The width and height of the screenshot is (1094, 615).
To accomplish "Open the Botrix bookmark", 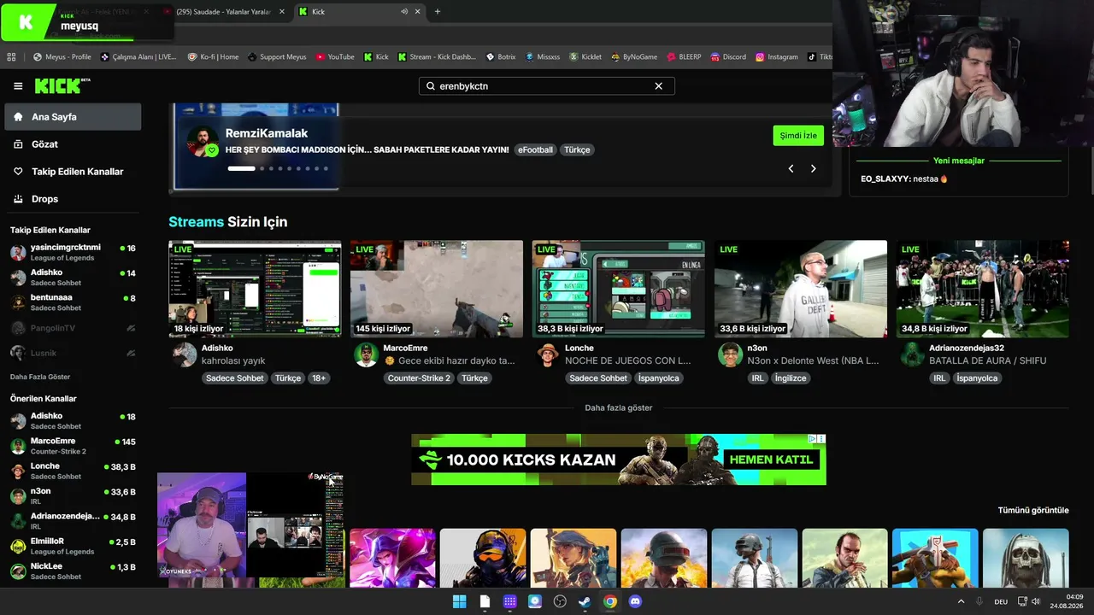I will click(x=501, y=57).
